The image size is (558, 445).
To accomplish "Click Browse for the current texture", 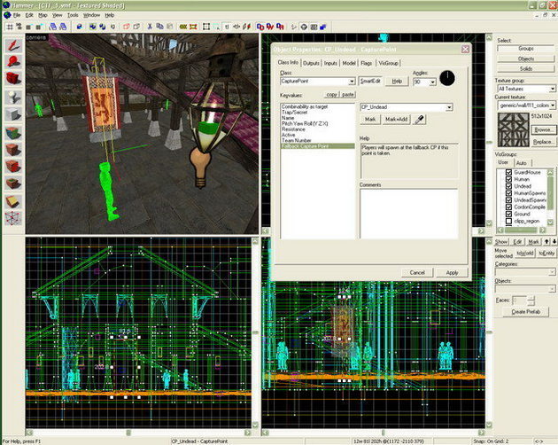I will pos(543,129).
